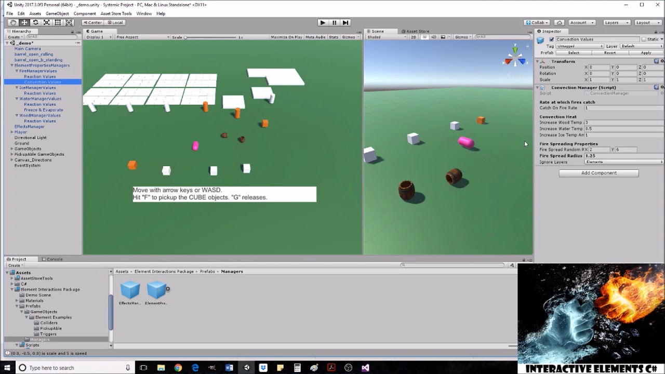This screenshot has width=665, height=374.
Task: Open the Cloud services button
Action: point(560,22)
